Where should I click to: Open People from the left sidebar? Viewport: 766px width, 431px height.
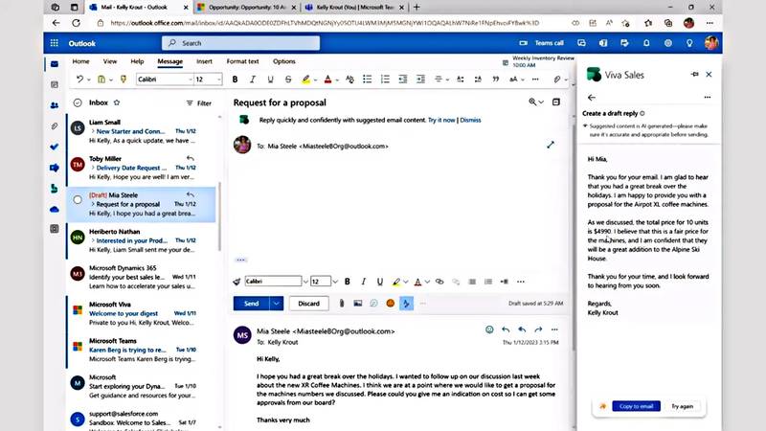(x=55, y=105)
